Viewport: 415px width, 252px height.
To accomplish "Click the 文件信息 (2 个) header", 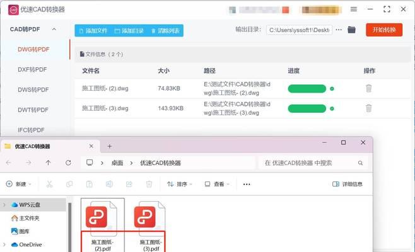I will (102, 54).
